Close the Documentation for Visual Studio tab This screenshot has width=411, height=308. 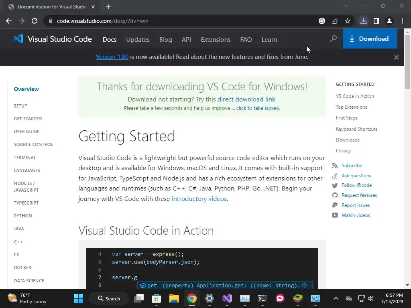[93, 7]
